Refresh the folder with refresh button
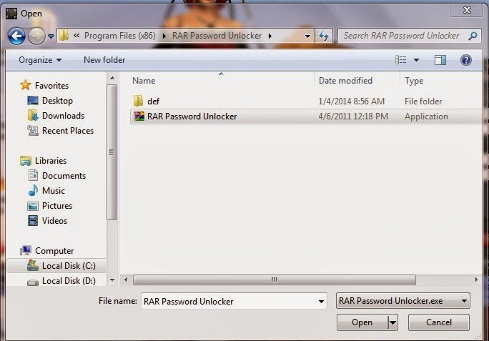 tap(324, 36)
